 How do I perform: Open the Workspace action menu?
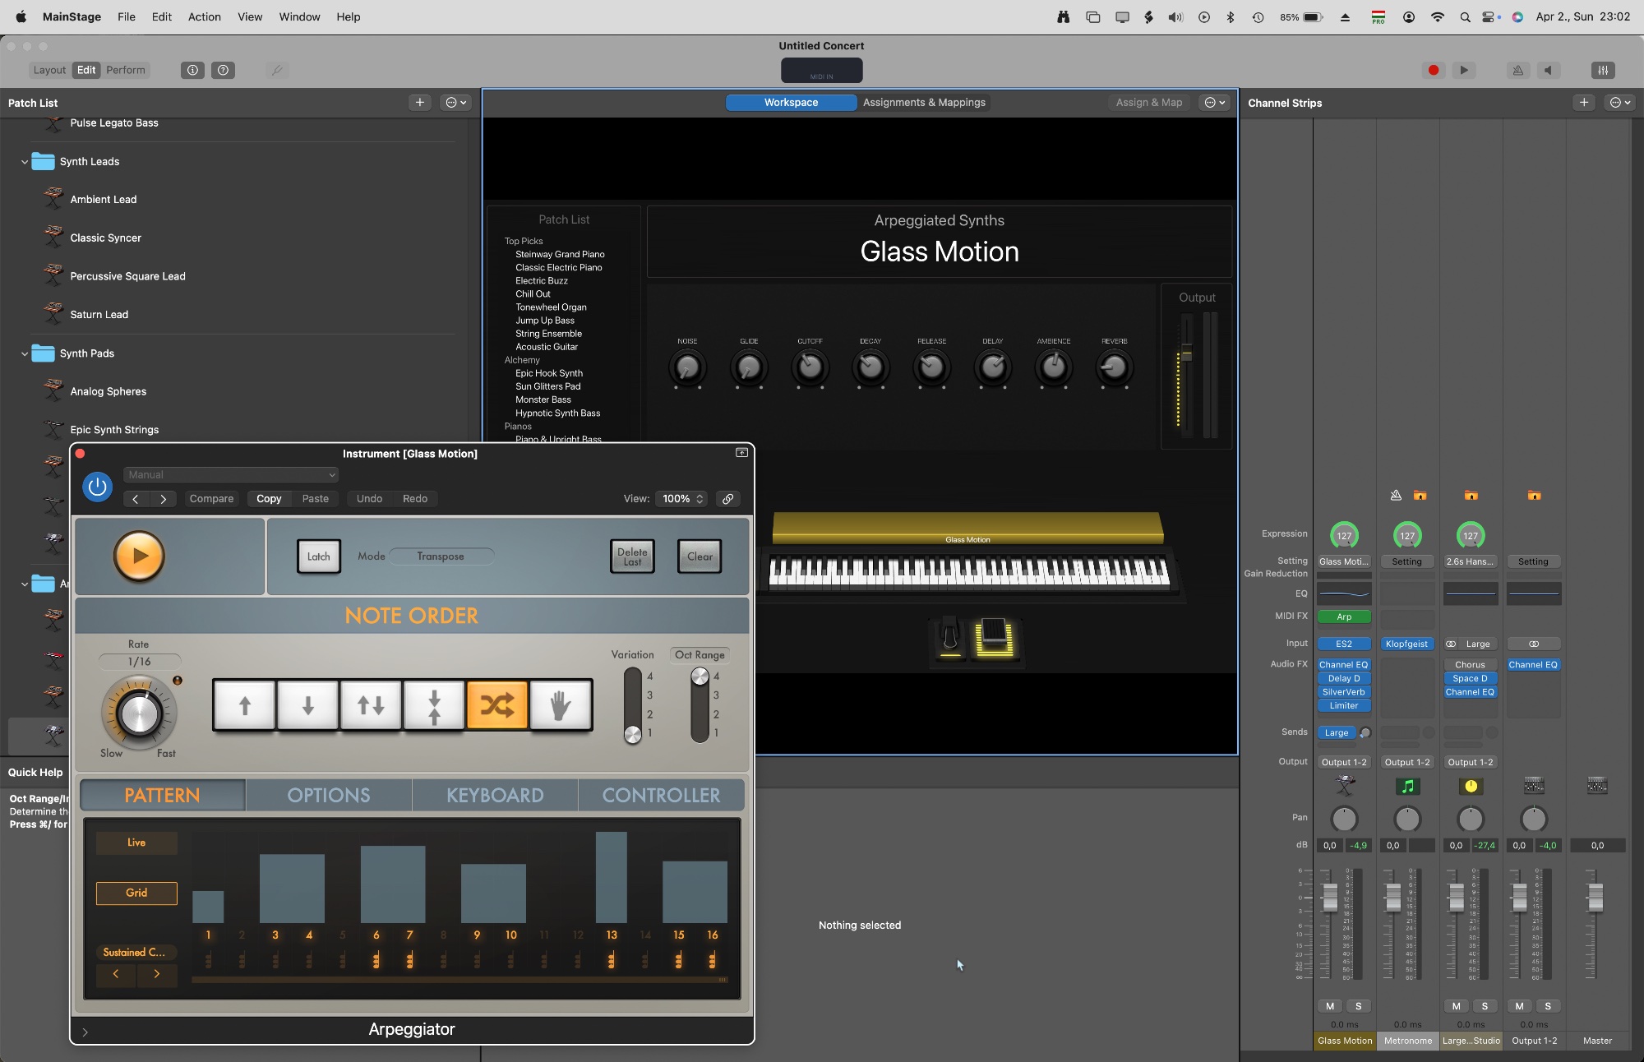coord(1215,103)
